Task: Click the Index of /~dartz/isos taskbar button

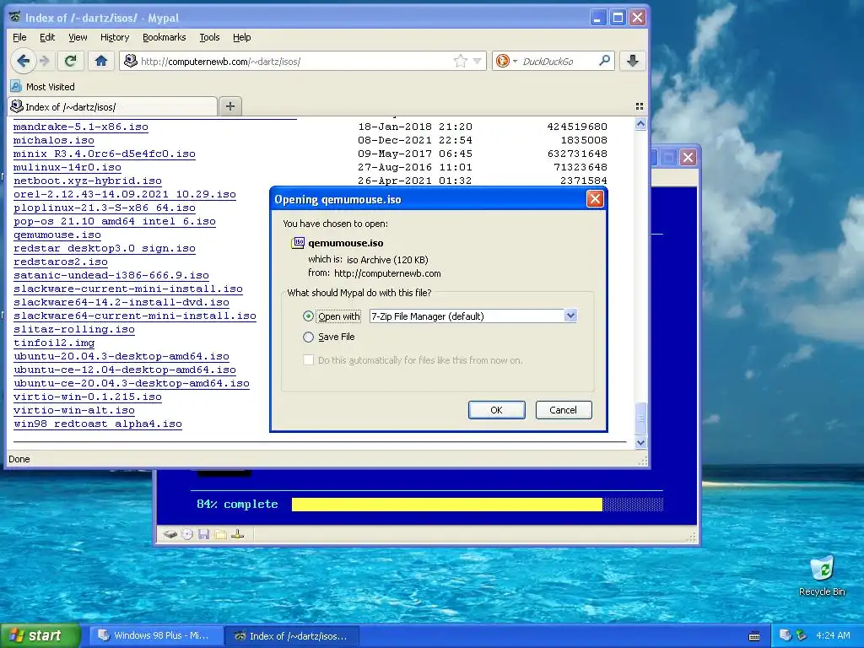Action: tap(292, 636)
